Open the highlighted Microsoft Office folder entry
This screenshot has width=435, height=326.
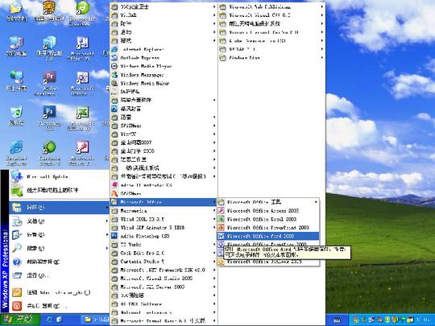click(x=164, y=202)
